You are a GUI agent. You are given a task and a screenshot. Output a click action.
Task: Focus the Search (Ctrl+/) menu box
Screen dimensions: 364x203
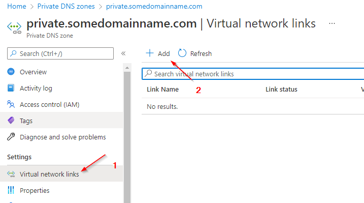[x=60, y=53]
